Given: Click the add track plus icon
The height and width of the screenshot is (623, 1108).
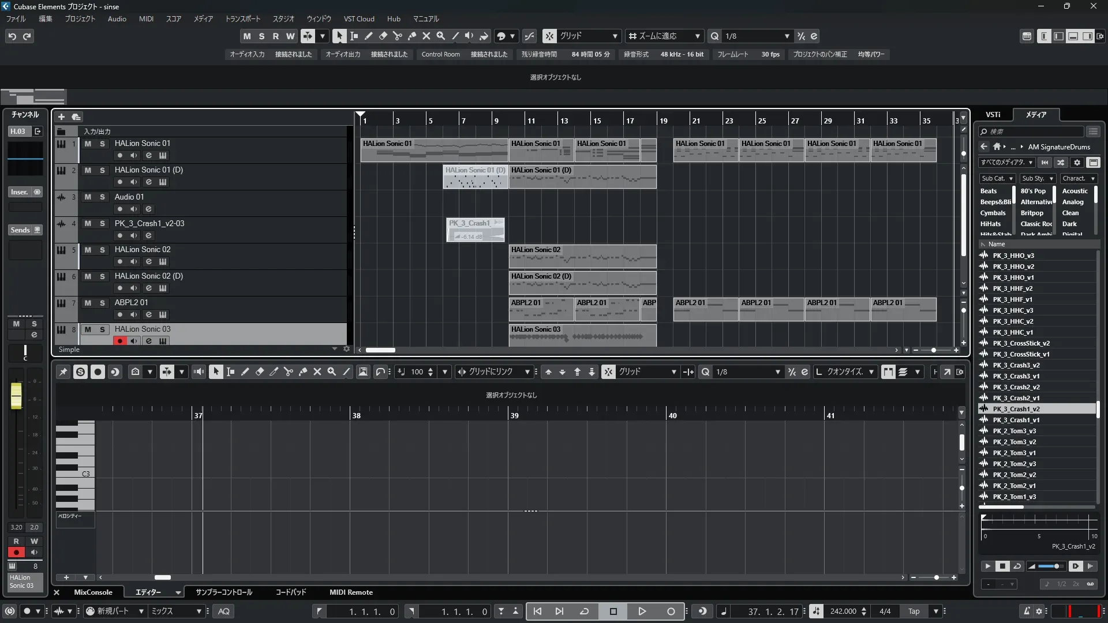Looking at the screenshot, I should 61,117.
